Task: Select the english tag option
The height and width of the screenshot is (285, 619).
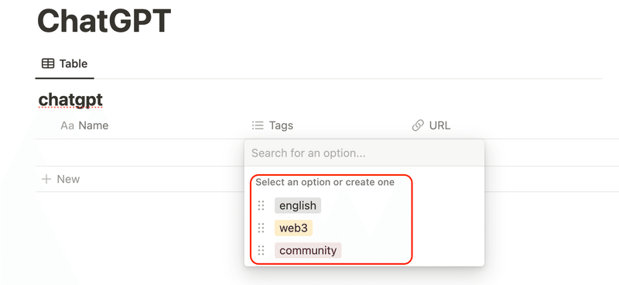Action: click(x=298, y=205)
